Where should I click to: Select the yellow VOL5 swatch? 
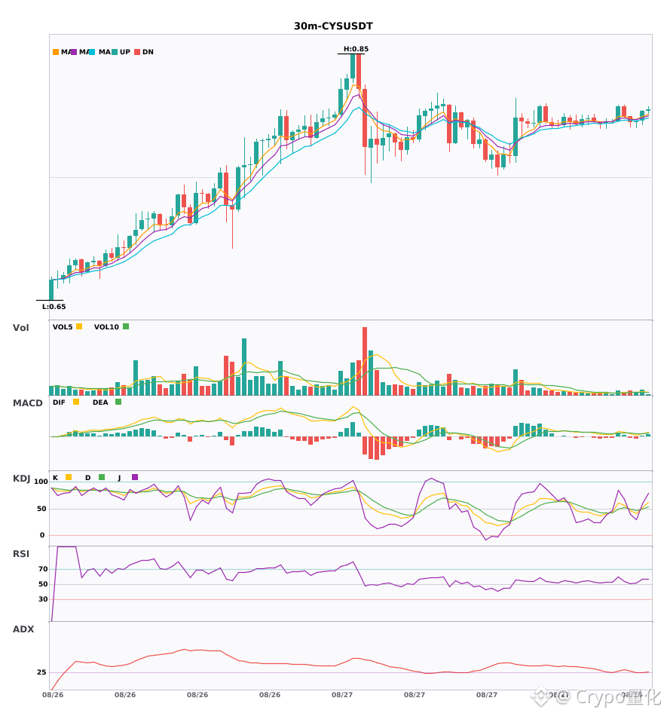[79, 326]
